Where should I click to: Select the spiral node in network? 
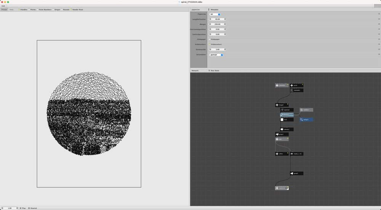pyautogui.click(x=296, y=85)
